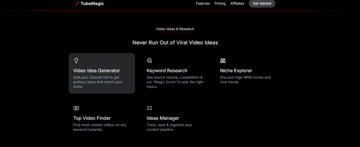Screen dimensions: 360x147
Task: Open the Features menu item
Action: (203, 4)
